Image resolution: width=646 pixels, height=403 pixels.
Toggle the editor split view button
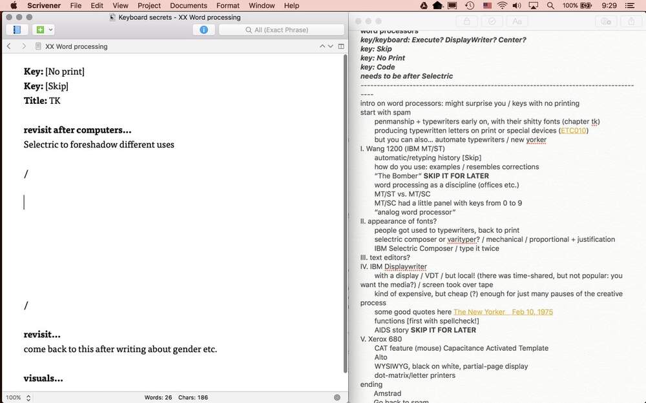[x=341, y=46]
